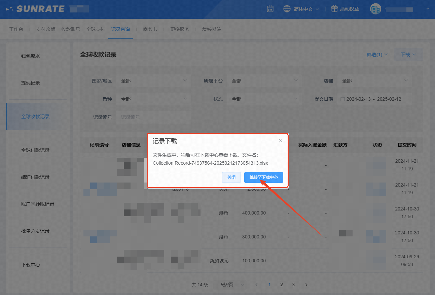435x295 pixels.
Task: Open 下载中心 from the sidebar
Action: tap(31, 265)
